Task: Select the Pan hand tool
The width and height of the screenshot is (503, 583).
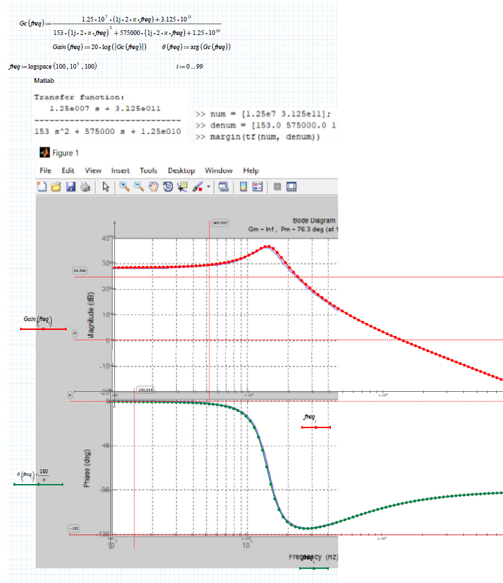Action: [x=153, y=186]
